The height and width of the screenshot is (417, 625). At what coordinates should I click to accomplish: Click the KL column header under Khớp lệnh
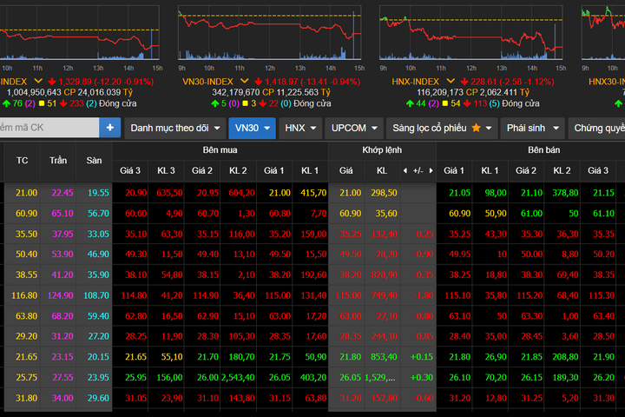click(382, 171)
